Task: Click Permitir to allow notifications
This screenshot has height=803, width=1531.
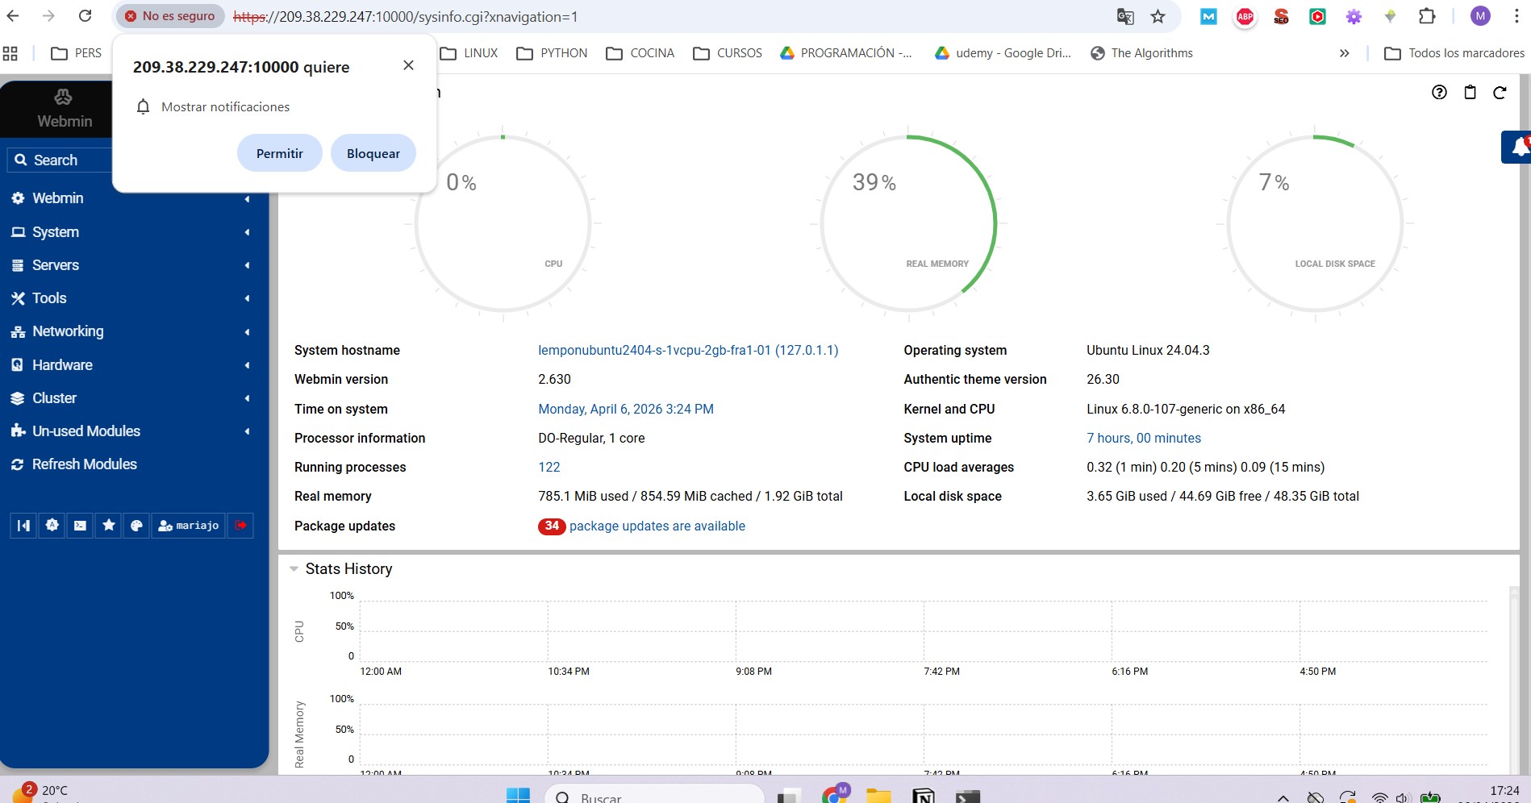Action: click(x=279, y=153)
